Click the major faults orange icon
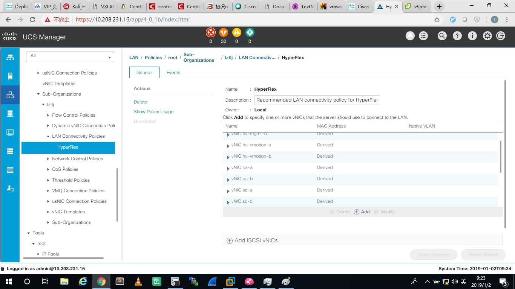Screen dimensions: 515x289 pyautogui.click(x=224, y=32)
